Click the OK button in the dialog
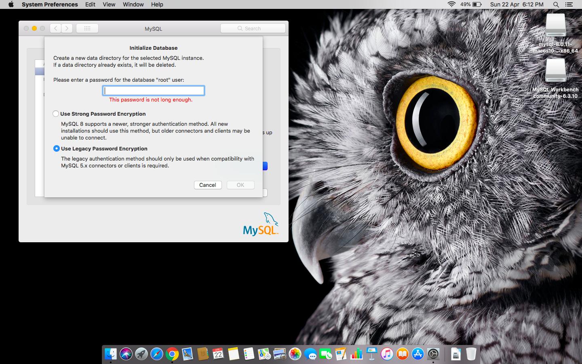This screenshot has width=582, height=364. coord(240,185)
